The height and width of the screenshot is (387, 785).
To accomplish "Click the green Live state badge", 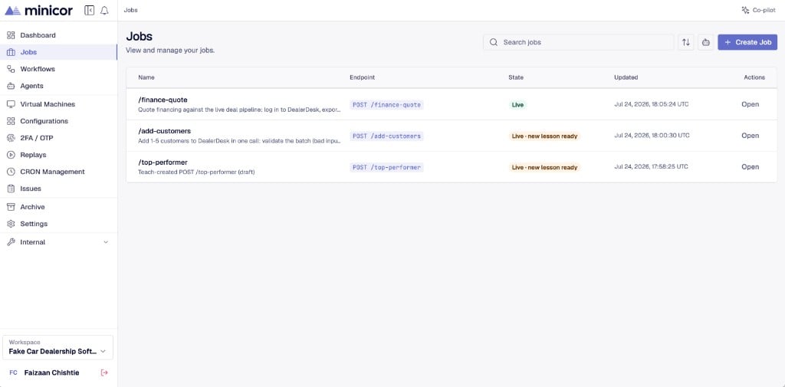I will (517, 105).
